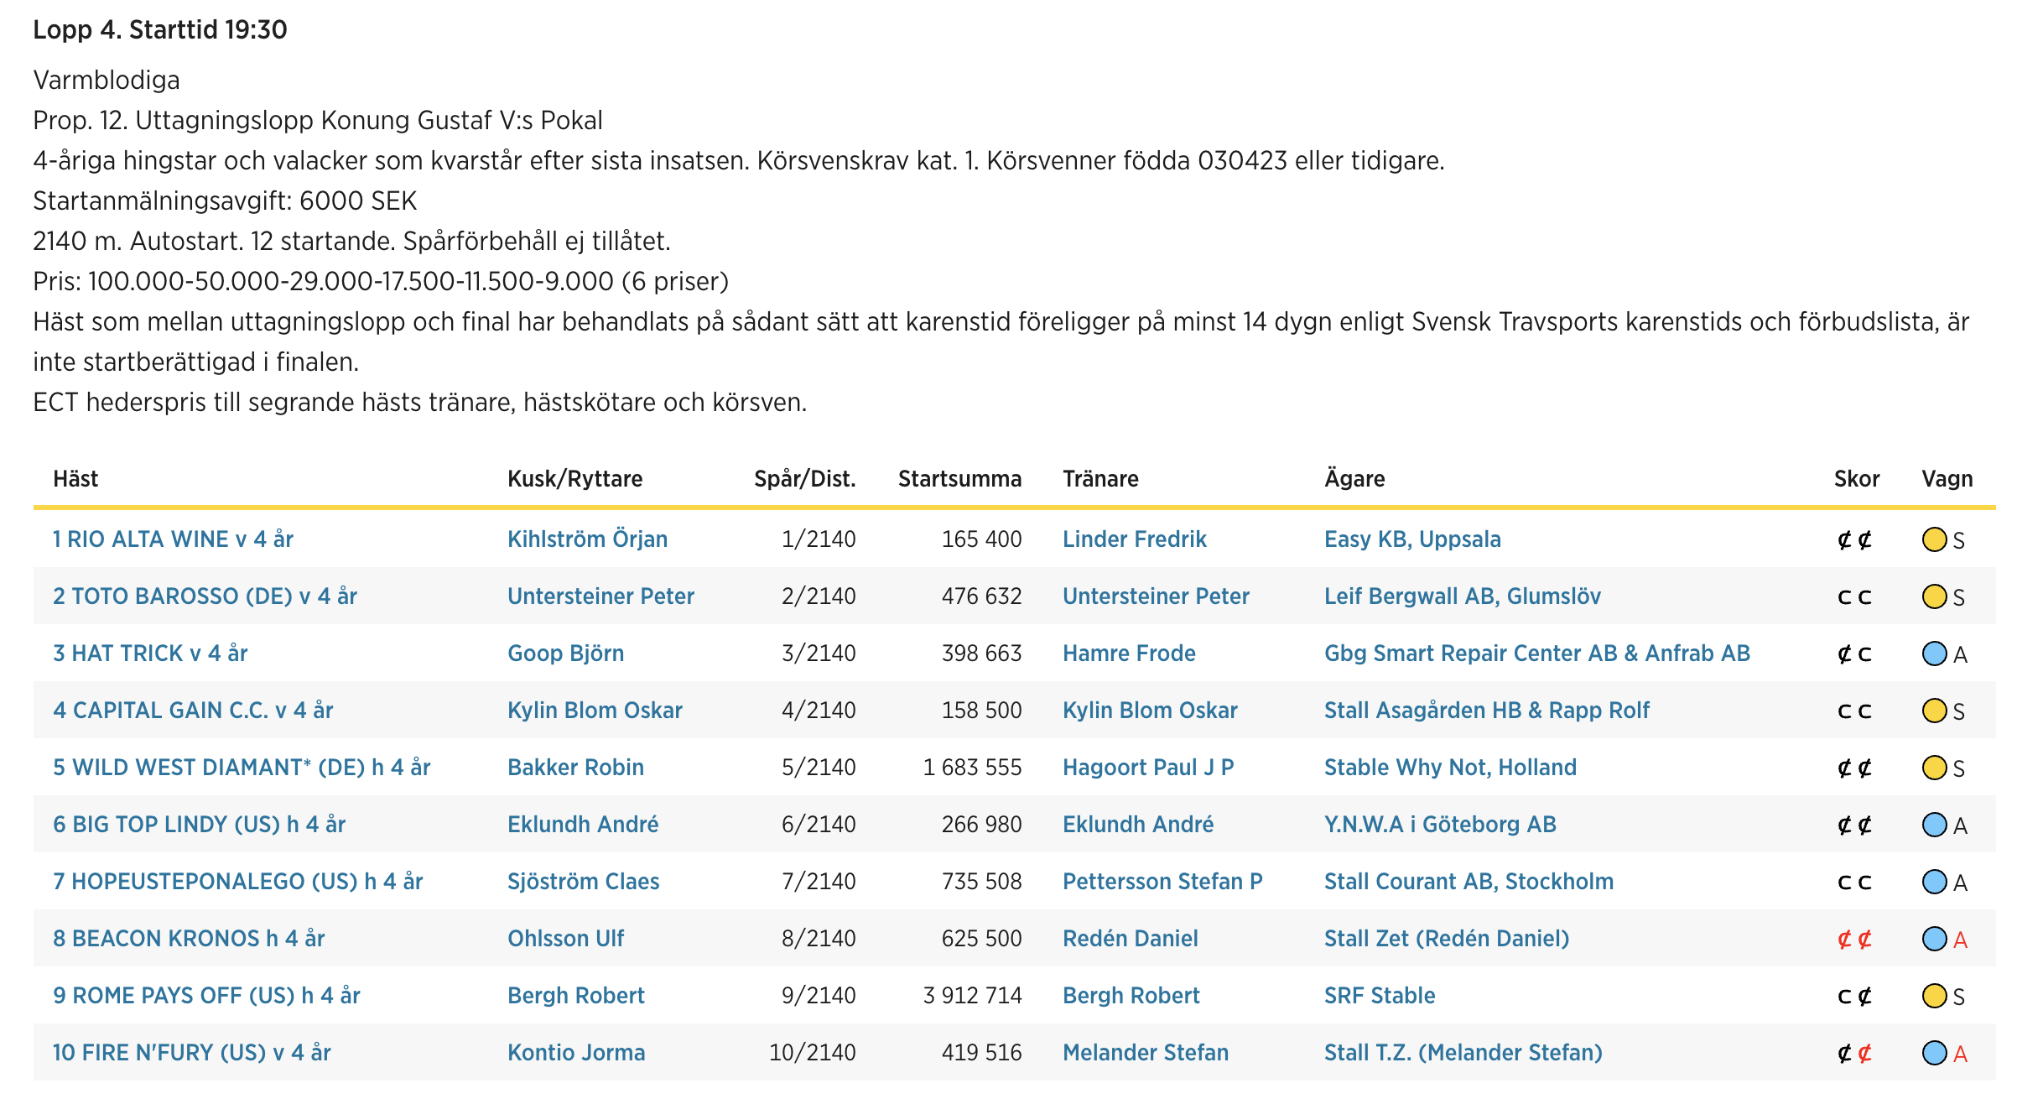Screen dimensions: 2043x1104
Task: Open trainer Redén Daniel's page
Action: [x=1130, y=939]
